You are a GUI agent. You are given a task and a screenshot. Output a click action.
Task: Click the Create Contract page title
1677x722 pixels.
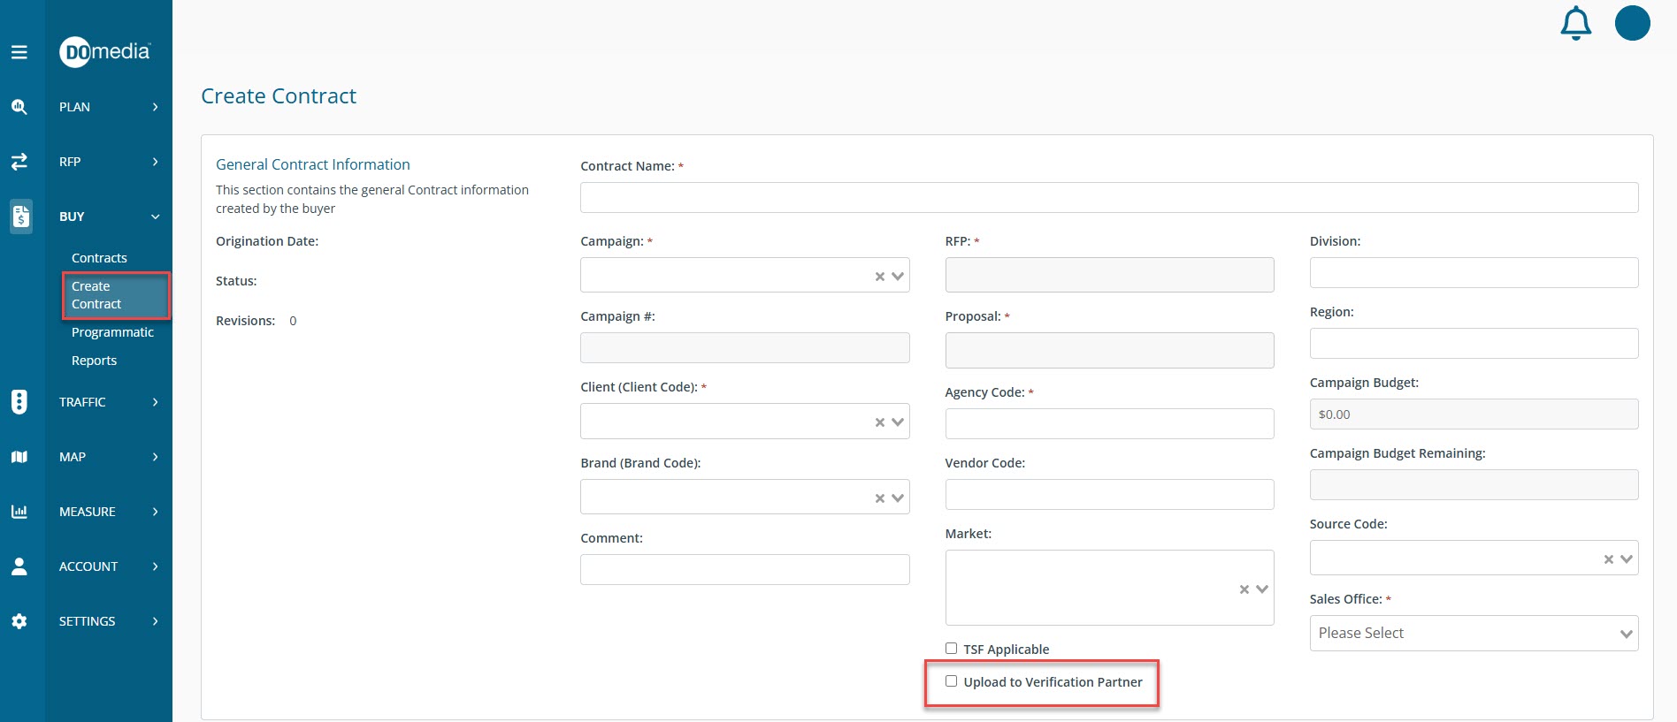tap(279, 95)
